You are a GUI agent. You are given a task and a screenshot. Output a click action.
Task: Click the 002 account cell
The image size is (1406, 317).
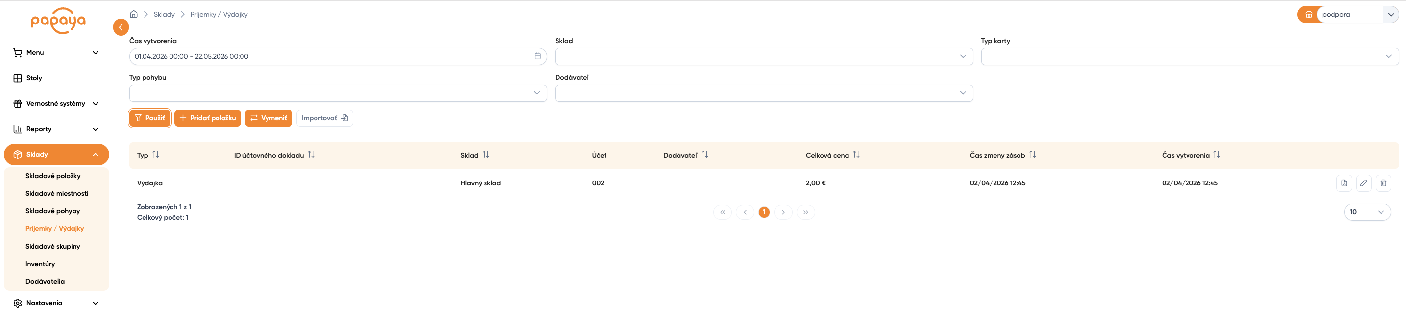pyautogui.click(x=598, y=183)
